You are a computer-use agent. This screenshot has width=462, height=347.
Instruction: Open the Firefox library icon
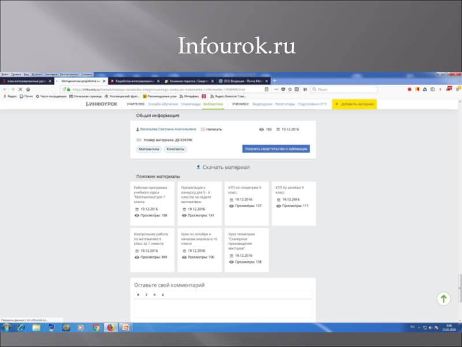[305, 89]
